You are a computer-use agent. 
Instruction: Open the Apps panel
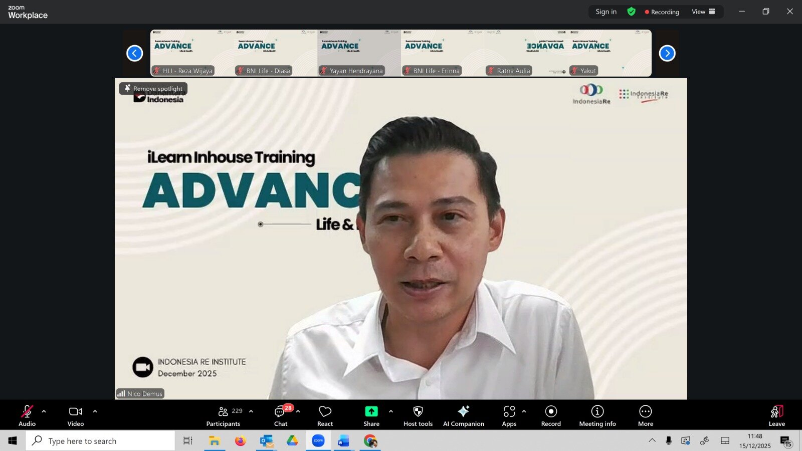(509, 416)
